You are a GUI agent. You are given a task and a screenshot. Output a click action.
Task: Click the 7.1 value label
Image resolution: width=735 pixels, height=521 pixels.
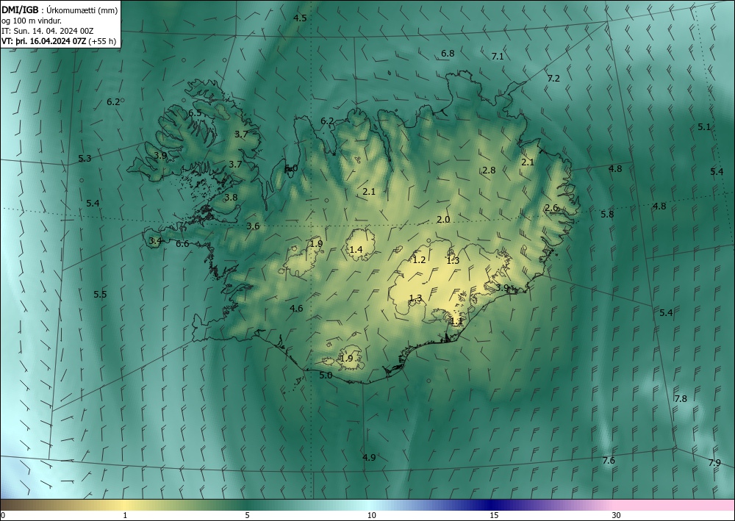tap(498, 57)
